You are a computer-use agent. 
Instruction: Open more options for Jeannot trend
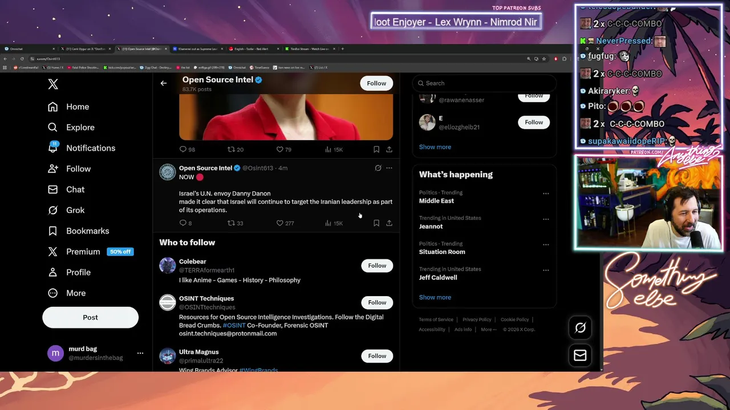(x=546, y=219)
